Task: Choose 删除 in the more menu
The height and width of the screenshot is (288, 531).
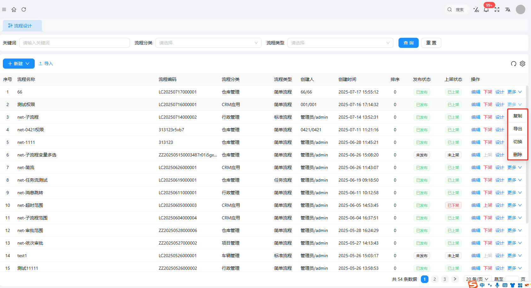Action: (517, 155)
